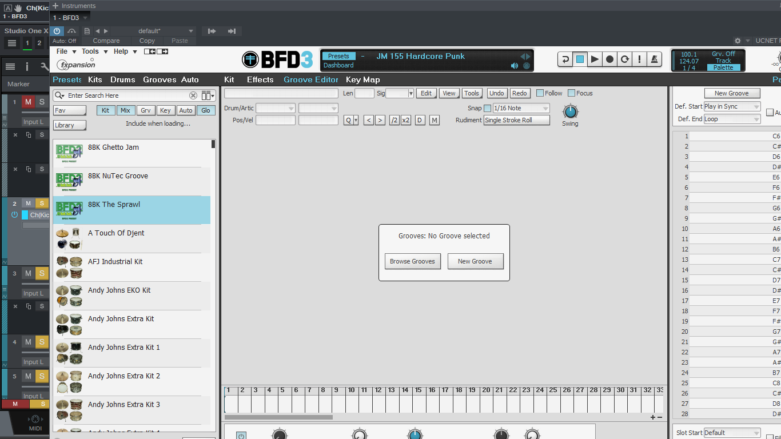This screenshot has width=781, height=439.
Task: Click the speaker audition icon in preset display
Action: (x=515, y=66)
